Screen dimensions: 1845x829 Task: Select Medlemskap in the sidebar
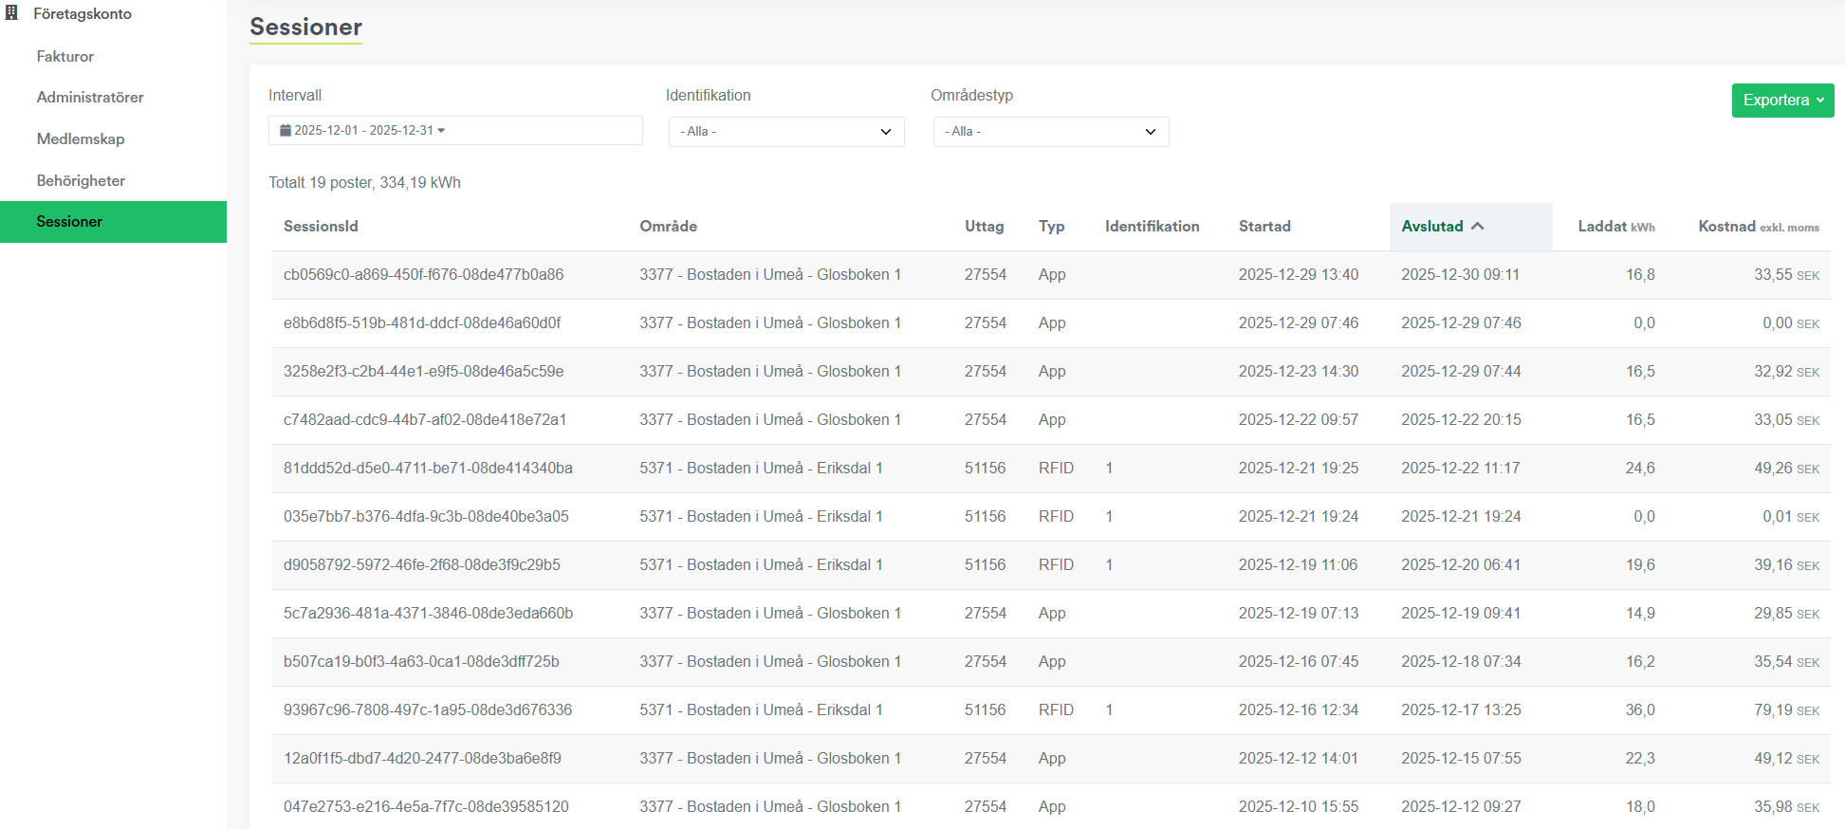(x=81, y=139)
